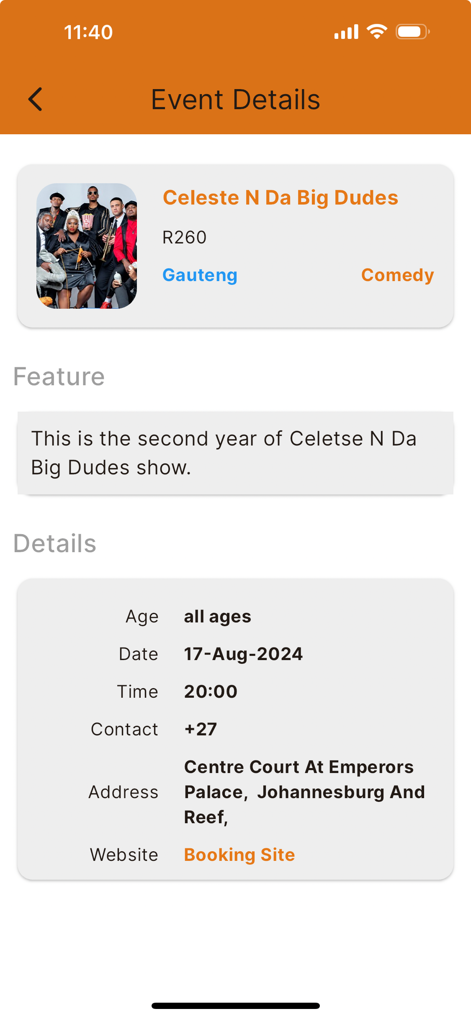Tap the 17-Aug-2024 date value

[243, 654]
